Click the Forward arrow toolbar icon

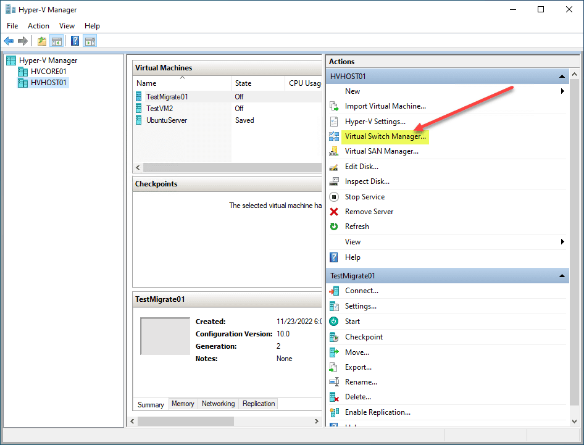tap(23, 41)
